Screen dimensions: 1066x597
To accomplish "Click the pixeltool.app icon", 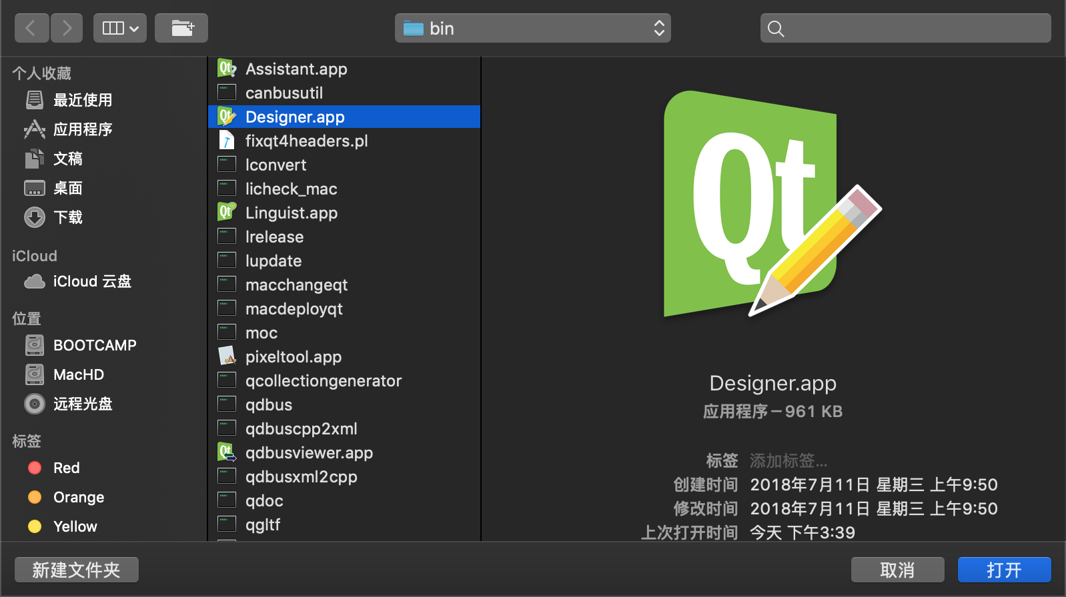I will [227, 356].
